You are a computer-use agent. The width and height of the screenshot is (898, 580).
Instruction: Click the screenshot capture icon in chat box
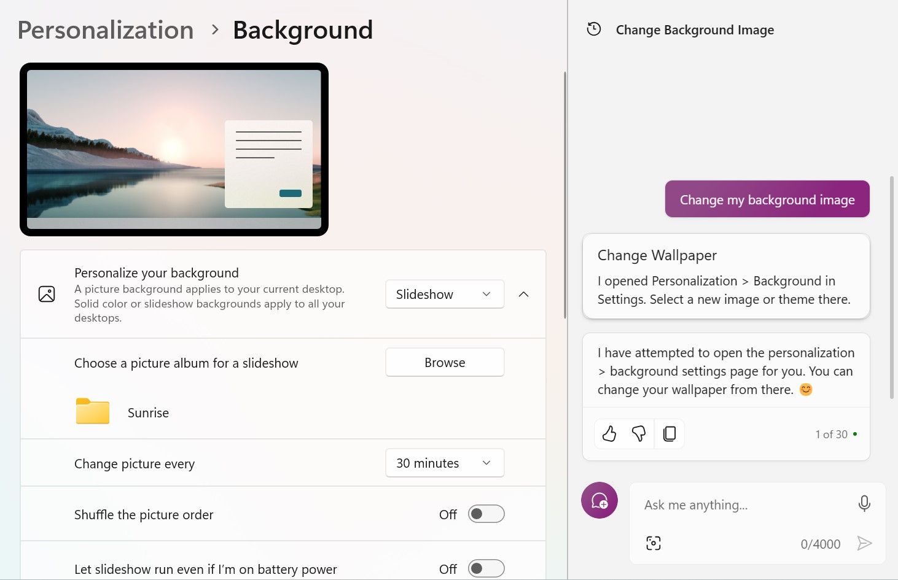[654, 543]
